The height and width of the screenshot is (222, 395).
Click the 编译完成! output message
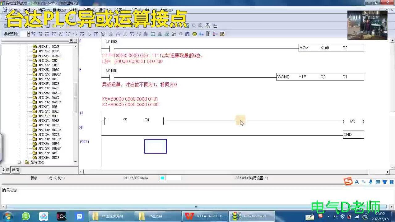click(10, 190)
